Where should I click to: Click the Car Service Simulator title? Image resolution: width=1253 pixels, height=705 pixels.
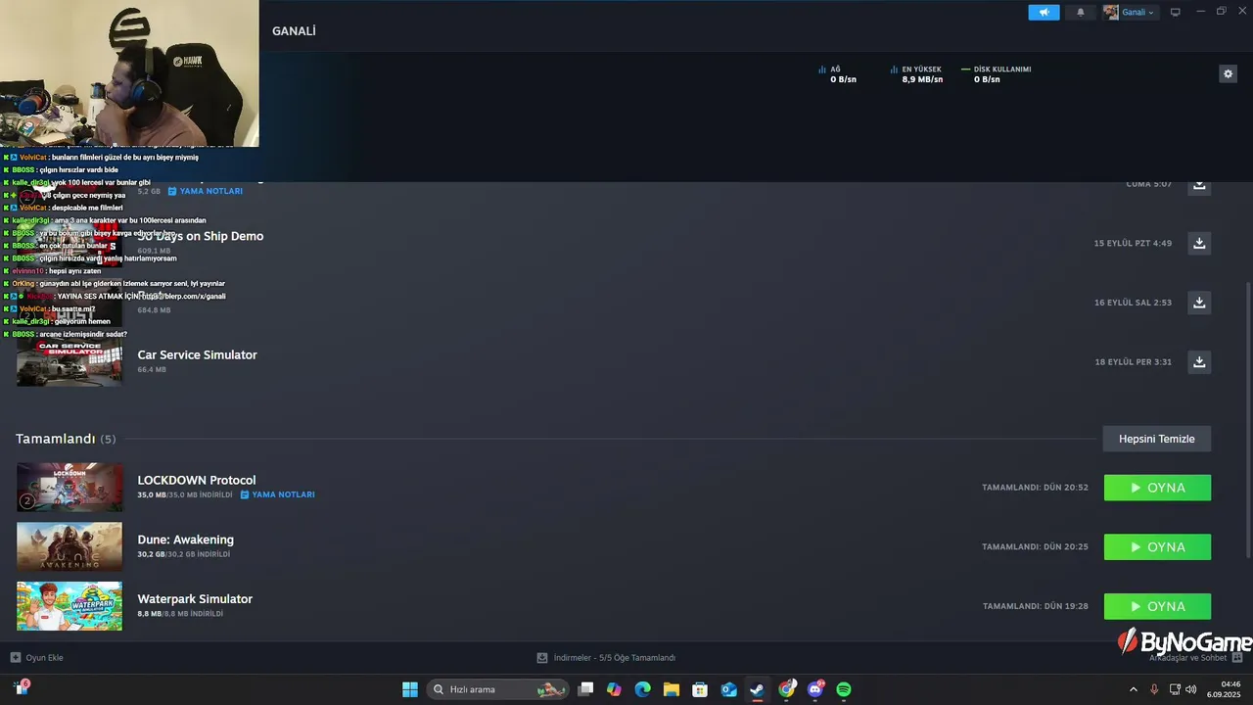tap(197, 354)
